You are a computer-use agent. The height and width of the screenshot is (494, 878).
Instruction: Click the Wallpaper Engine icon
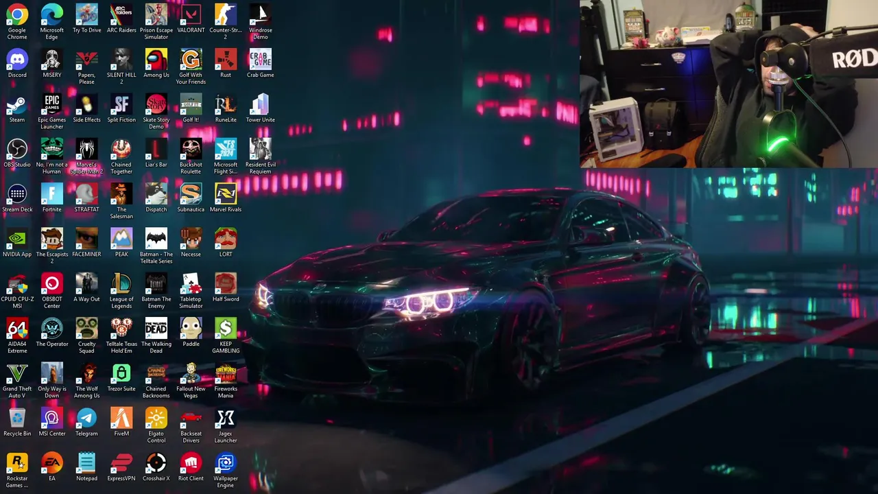tap(226, 462)
